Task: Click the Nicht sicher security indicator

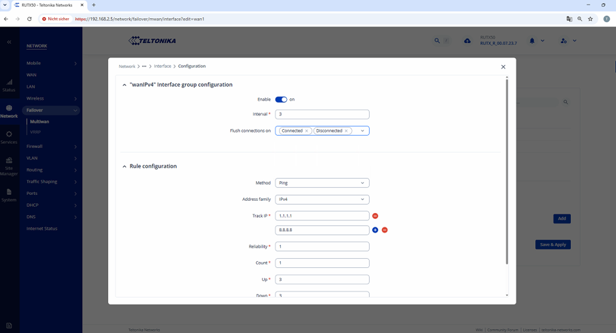Action: coord(56,19)
